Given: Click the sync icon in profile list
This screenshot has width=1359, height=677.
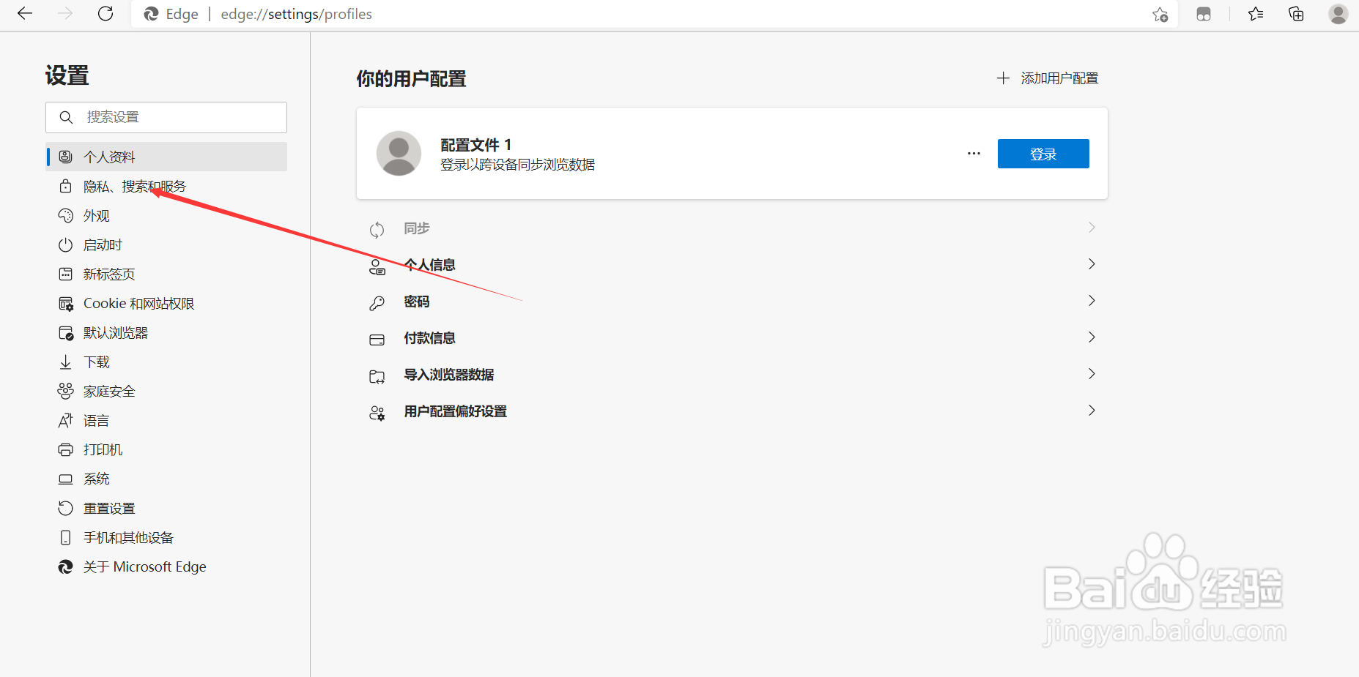Looking at the screenshot, I should click(x=377, y=230).
